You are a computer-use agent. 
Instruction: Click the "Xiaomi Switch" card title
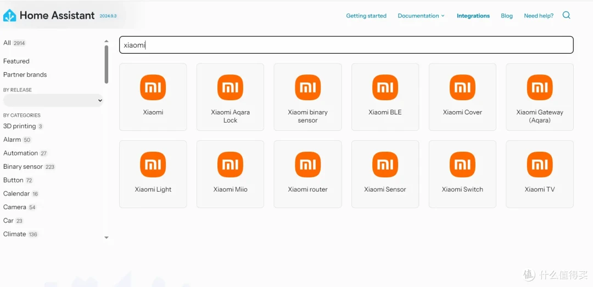pyautogui.click(x=462, y=190)
